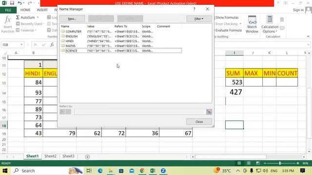Image resolution: width=312 pixels, height=175 pixels.
Task: Click the AutoSum sigma icon
Action: [x=18, y=17]
